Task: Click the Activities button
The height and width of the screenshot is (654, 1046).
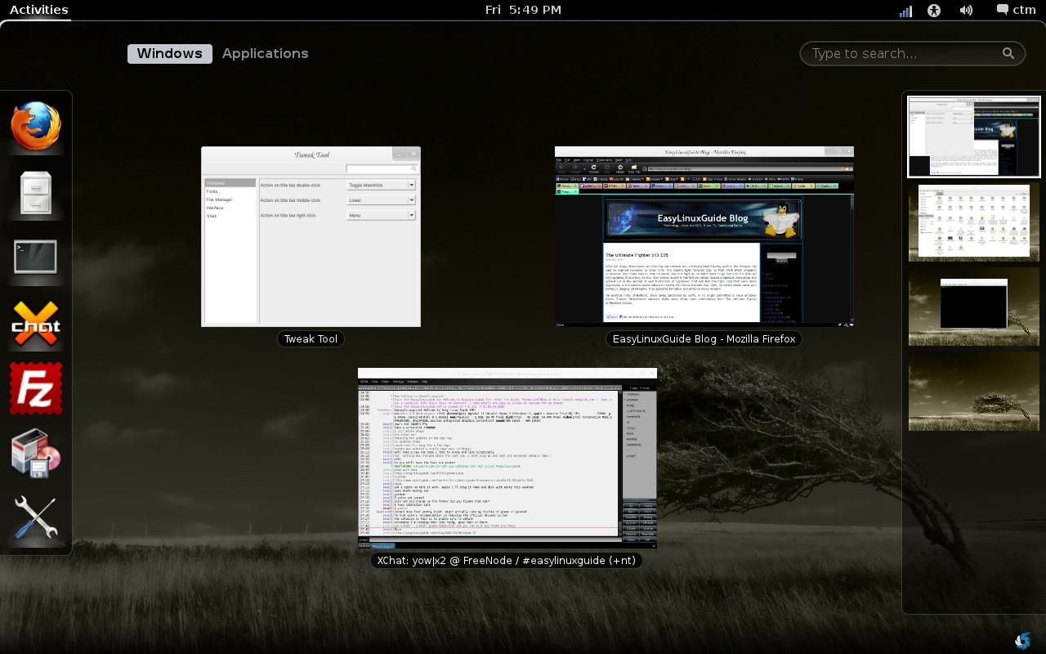Action: tap(38, 10)
